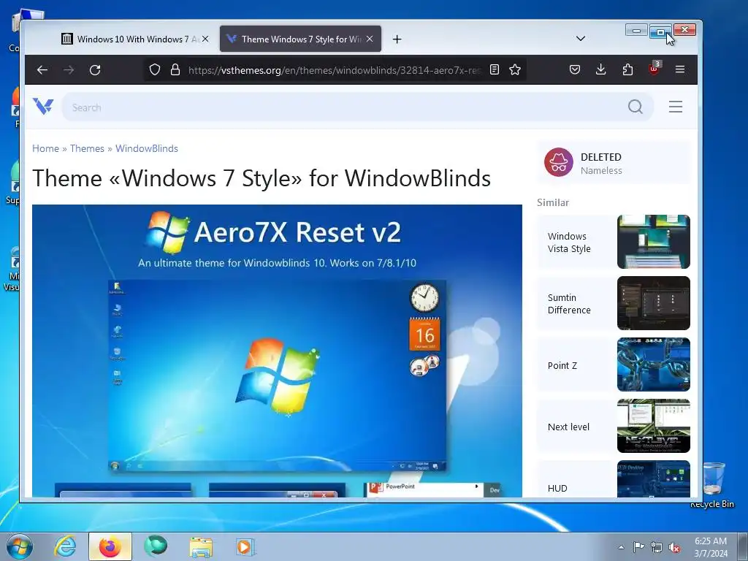Open the Firefox application menu
Screen dimensions: 748x561
click(x=680, y=69)
